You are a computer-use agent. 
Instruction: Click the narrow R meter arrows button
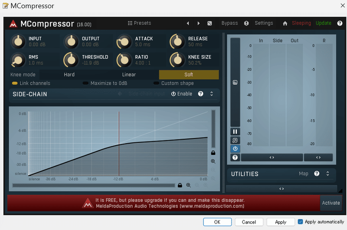point(318,158)
